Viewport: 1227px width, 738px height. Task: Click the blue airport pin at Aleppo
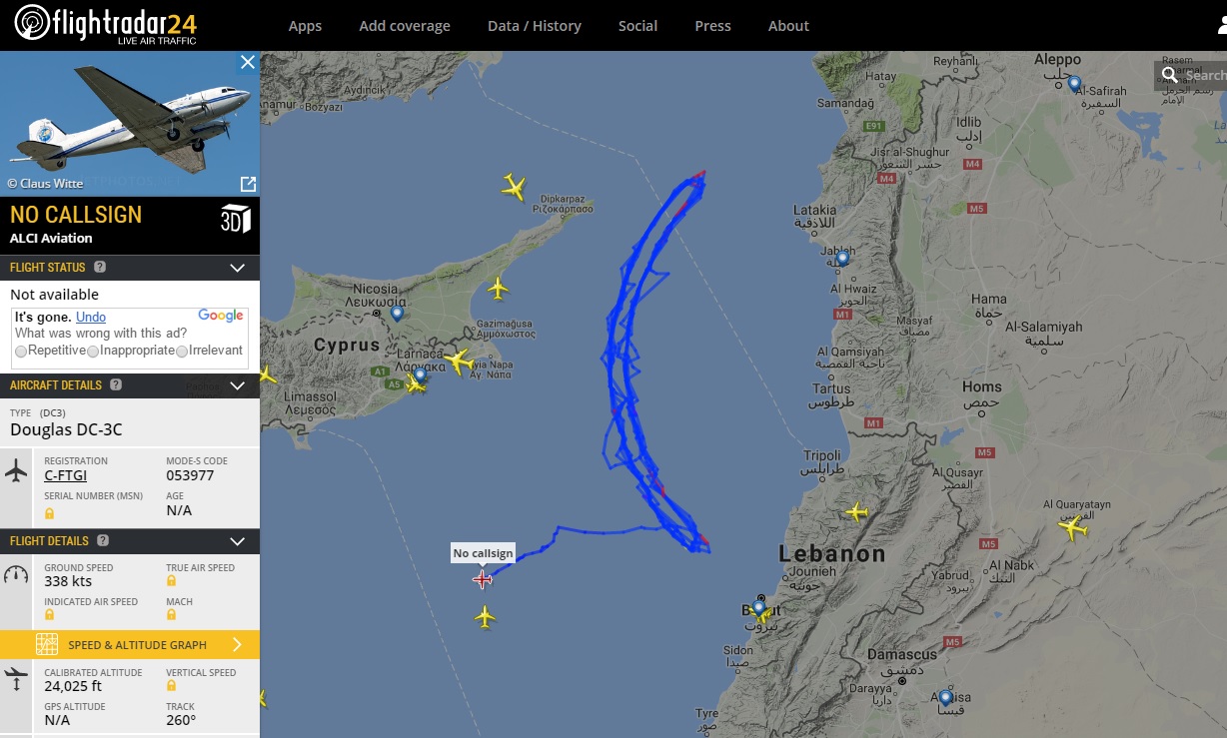point(1074,85)
